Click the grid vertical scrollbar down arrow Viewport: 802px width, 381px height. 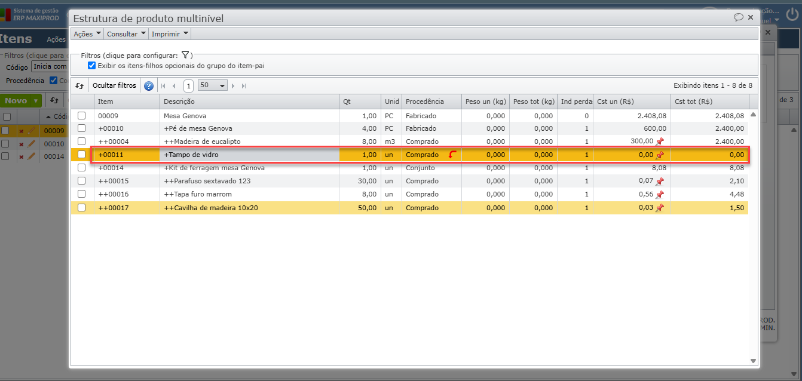coord(753,361)
